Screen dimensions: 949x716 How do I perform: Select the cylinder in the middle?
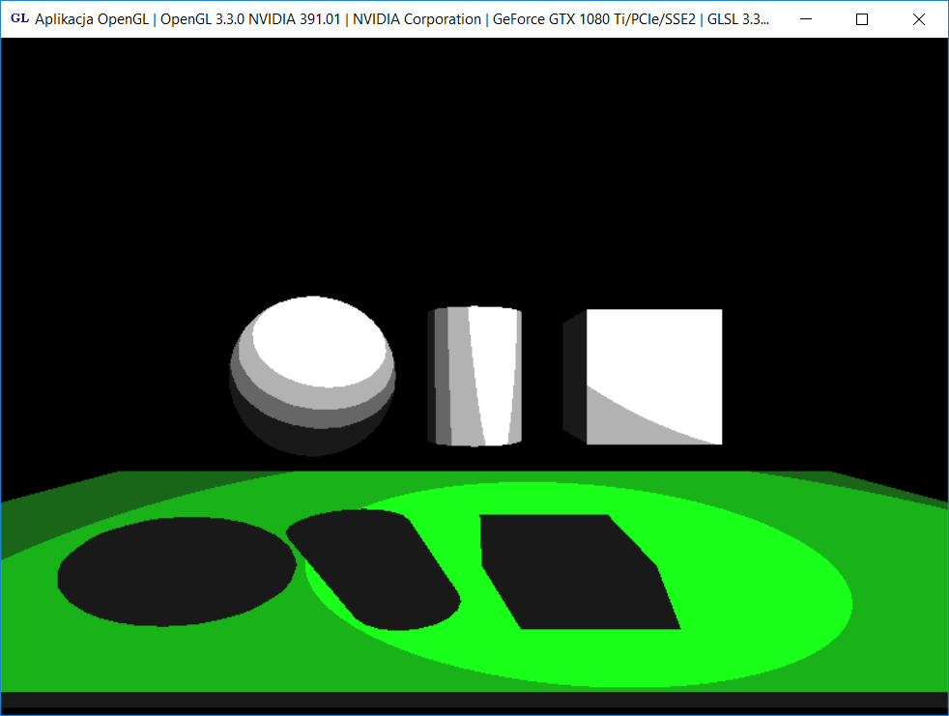point(475,377)
